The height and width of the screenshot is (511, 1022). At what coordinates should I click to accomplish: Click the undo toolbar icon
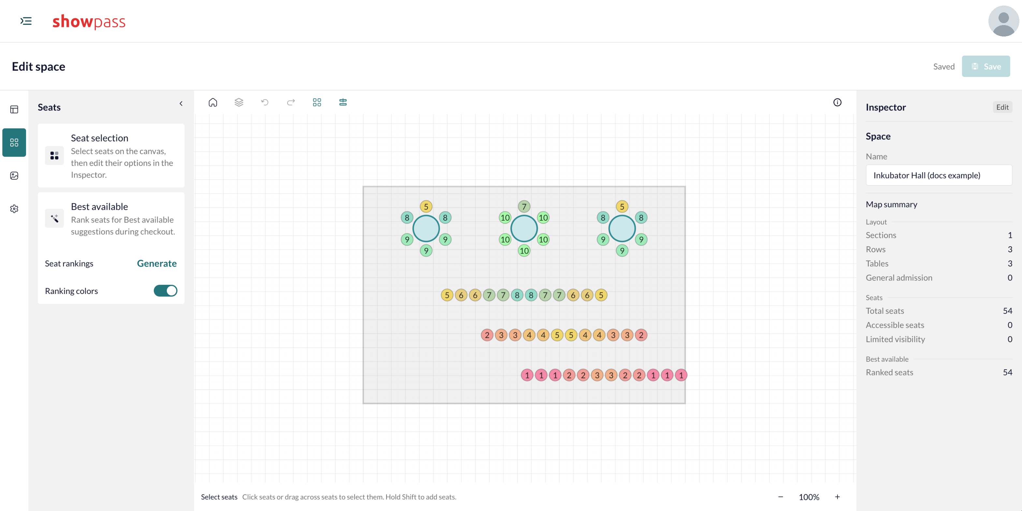pos(265,102)
